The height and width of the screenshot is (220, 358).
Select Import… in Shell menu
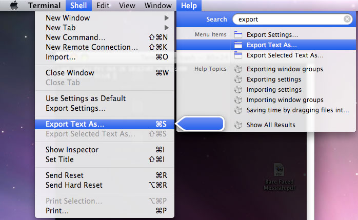[105, 57]
